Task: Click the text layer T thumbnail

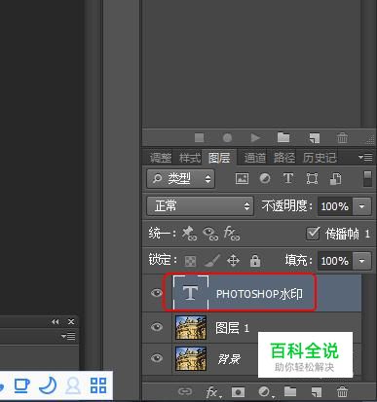Action: 191,292
